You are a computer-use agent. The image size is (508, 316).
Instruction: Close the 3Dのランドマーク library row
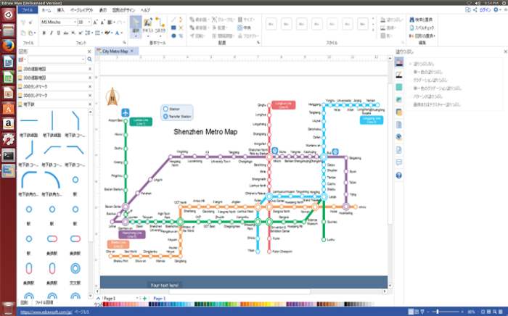[x=90, y=96]
